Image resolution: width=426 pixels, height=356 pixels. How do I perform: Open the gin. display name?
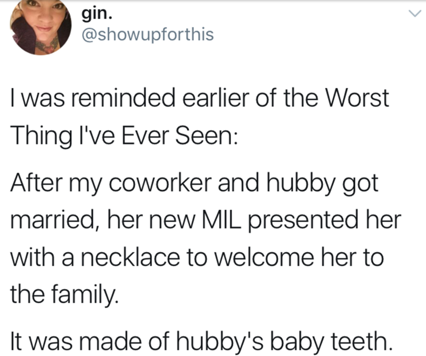(x=97, y=14)
